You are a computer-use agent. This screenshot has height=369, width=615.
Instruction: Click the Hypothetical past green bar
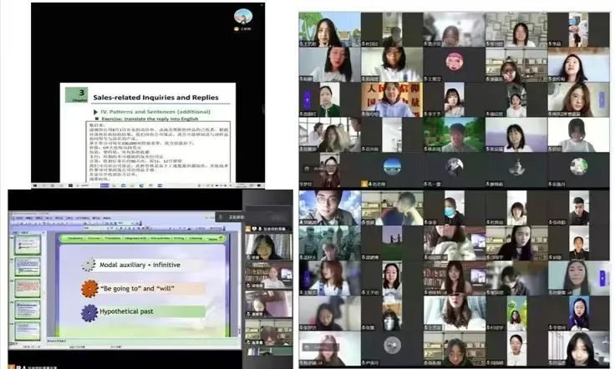pyautogui.click(x=150, y=311)
